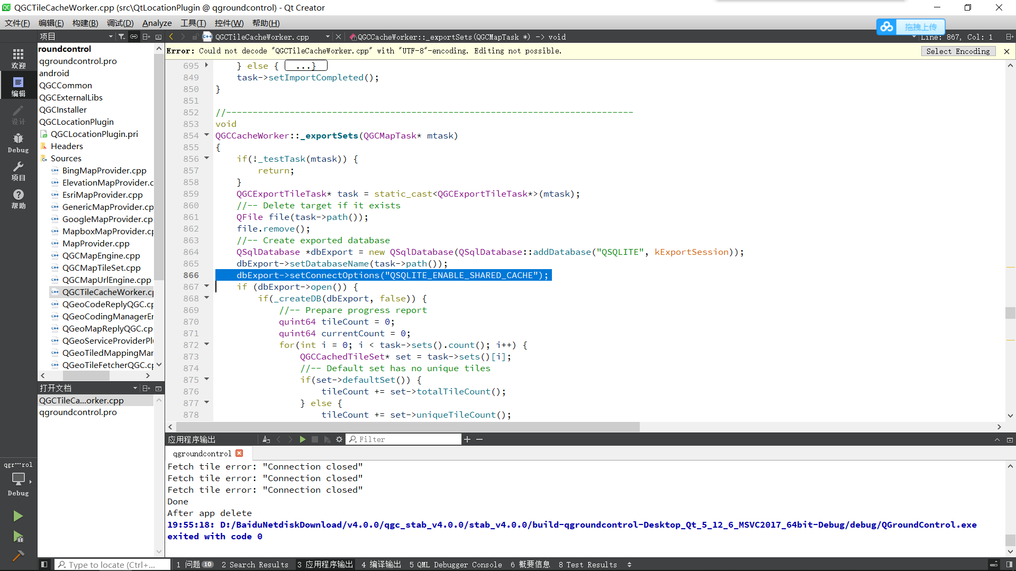Open the 构建(B) menu
Screen dimensions: 1016x571
pos(85,23)
